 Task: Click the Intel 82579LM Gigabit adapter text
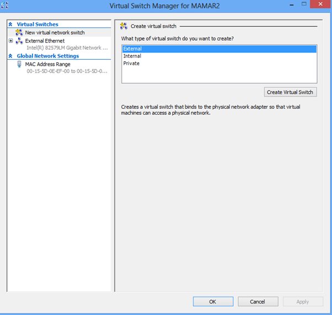(67, 48)
